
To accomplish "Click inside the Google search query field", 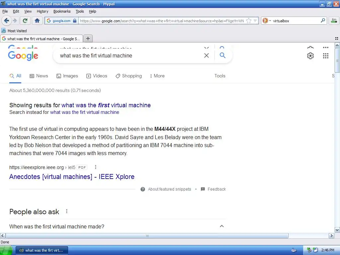I will tap(130, 55).
